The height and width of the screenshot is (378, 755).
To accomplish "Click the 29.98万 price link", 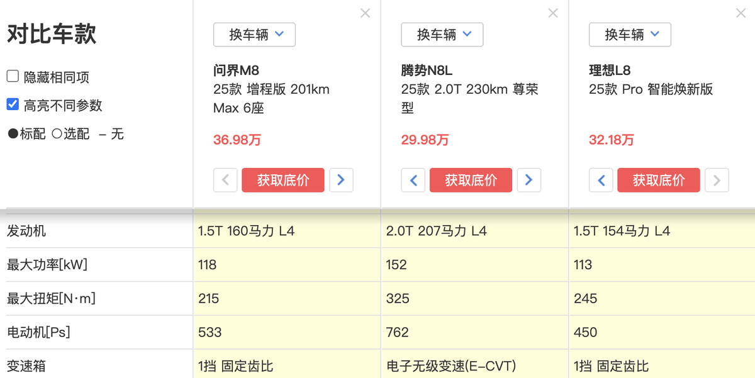I will (x=425, y=140).
